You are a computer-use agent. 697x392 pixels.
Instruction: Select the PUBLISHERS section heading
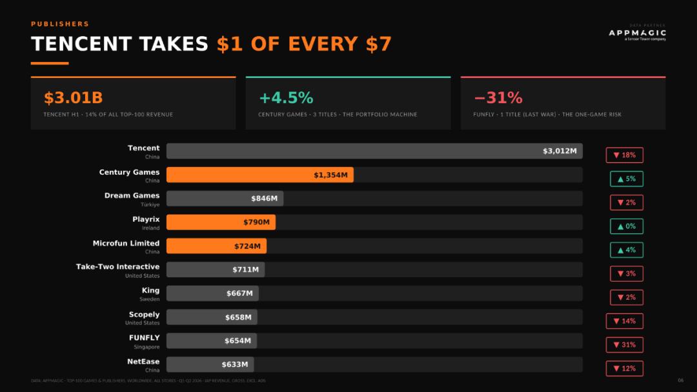pos(60,24)
